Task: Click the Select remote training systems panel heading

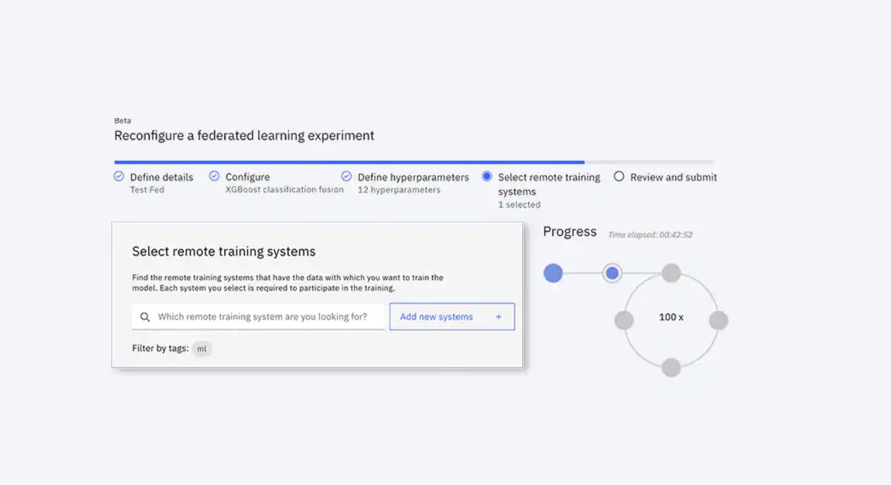Action: click(223, 251)
